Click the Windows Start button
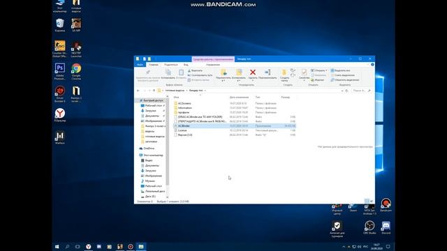 57,247
